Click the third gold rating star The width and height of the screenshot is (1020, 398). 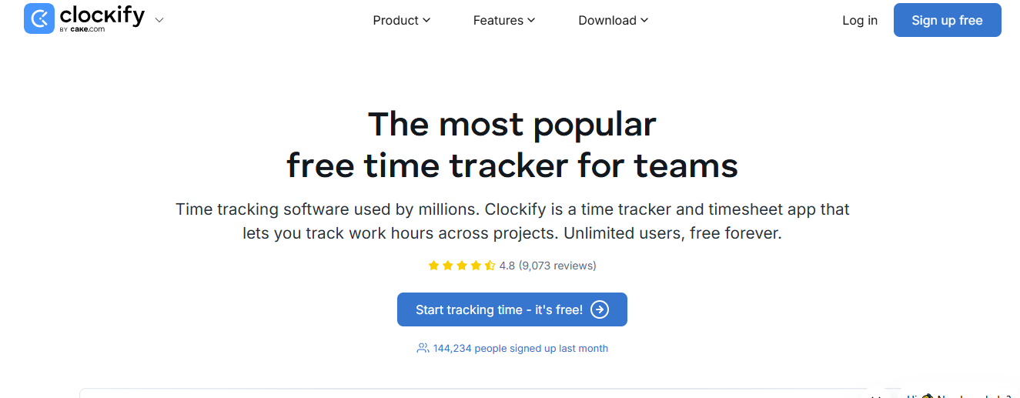tap(462, 266)
